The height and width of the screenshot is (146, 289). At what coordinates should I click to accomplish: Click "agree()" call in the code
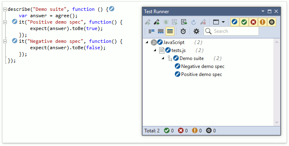pyautogui.click(x=65, y=16)
